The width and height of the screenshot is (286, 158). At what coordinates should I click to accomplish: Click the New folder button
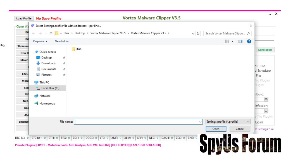62,41
